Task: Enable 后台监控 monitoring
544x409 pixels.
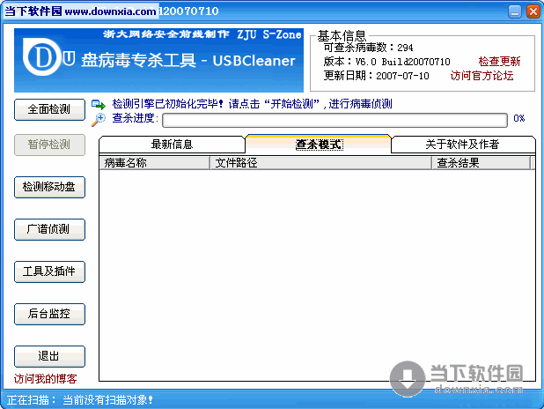Action: click(49, 314)
